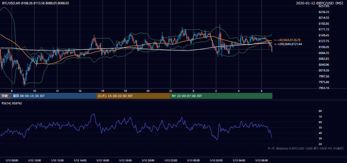Click the 1/12 20:00 time axis label
This screenshot has width=347, height=163.
148,161
